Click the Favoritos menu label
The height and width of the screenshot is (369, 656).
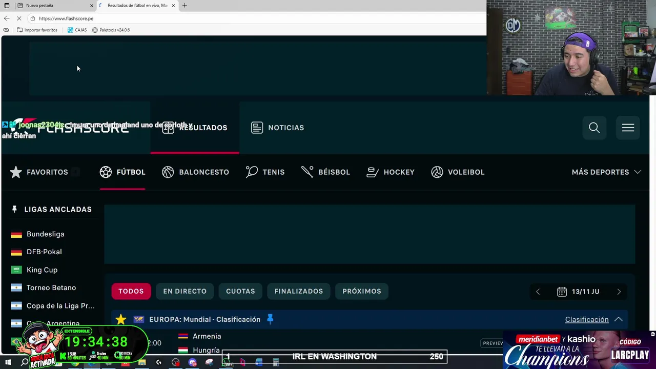pyautogui.click(x=47, y=172)
